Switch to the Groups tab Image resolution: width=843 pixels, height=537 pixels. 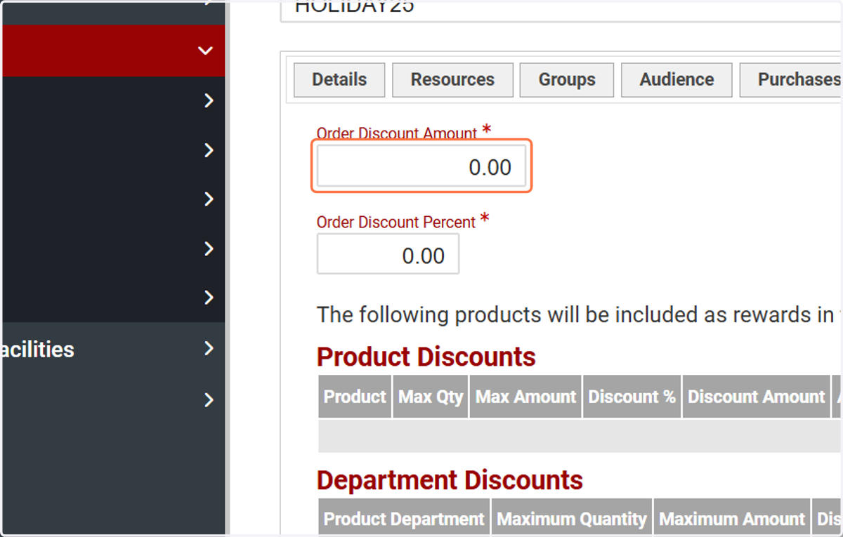[x=567, y=80]
